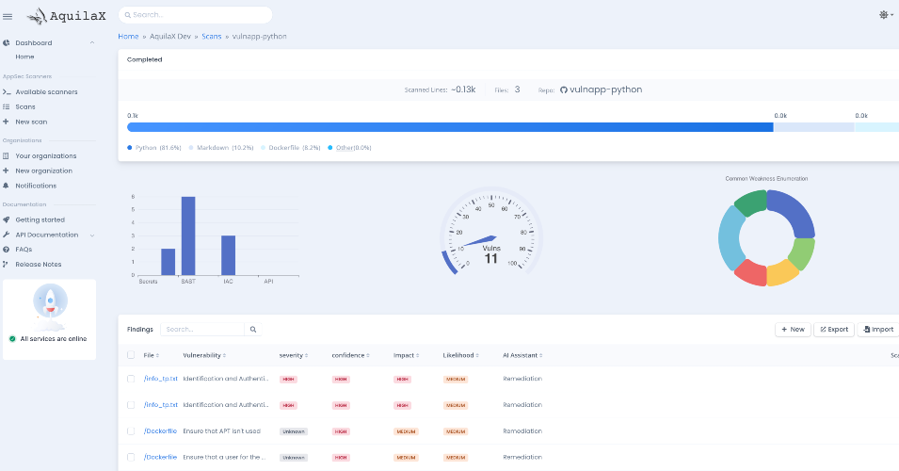
Task: Sort findings by AI Assistant column
Action: tap(522, 356)
